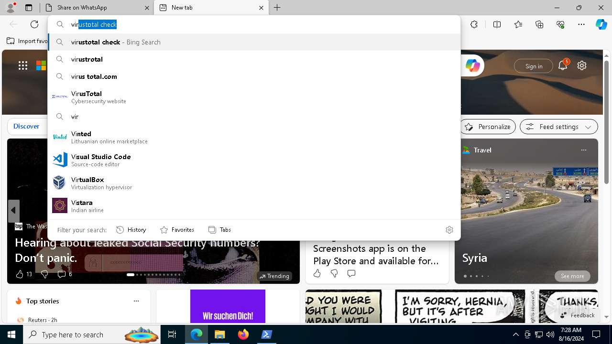Click the browser refresh icon
This screenshot has width=612, height=344.
coord(34,24)
